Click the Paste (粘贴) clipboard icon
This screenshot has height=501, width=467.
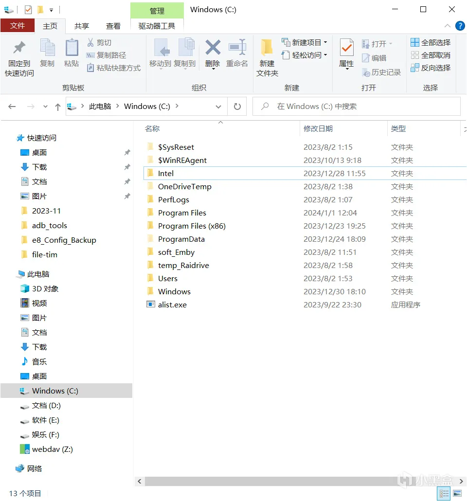[x=72, y=48]
